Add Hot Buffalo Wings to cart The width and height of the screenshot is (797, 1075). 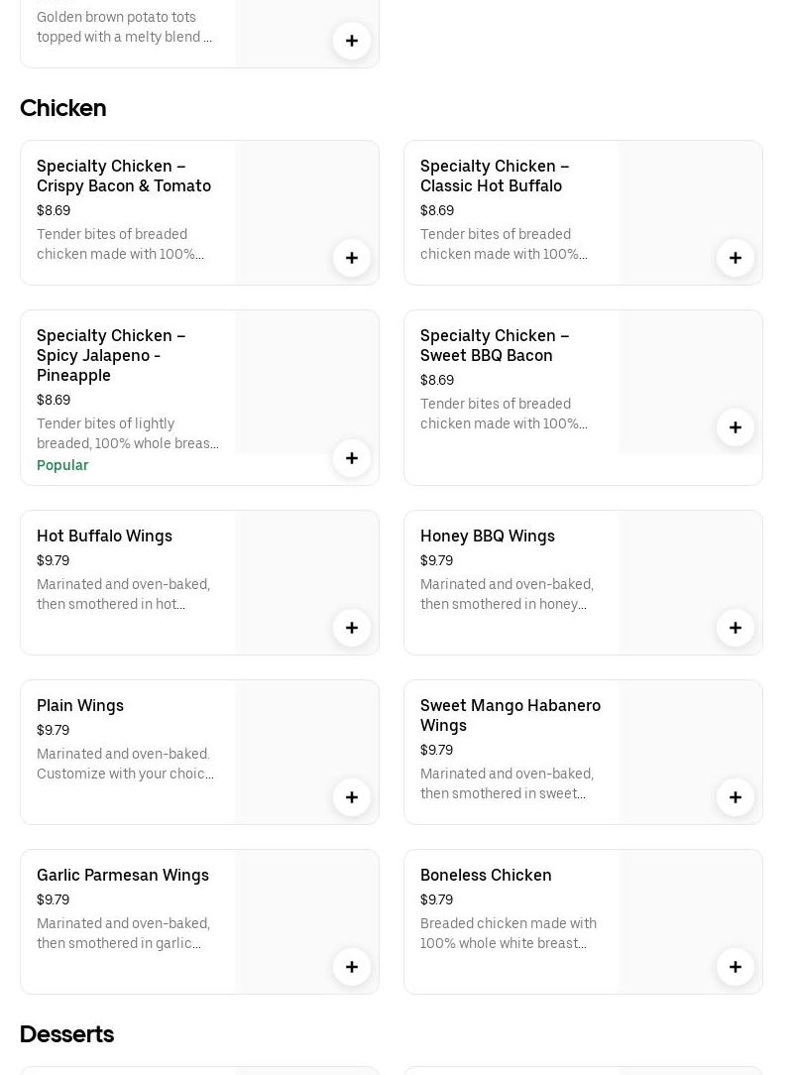[352, 628]
